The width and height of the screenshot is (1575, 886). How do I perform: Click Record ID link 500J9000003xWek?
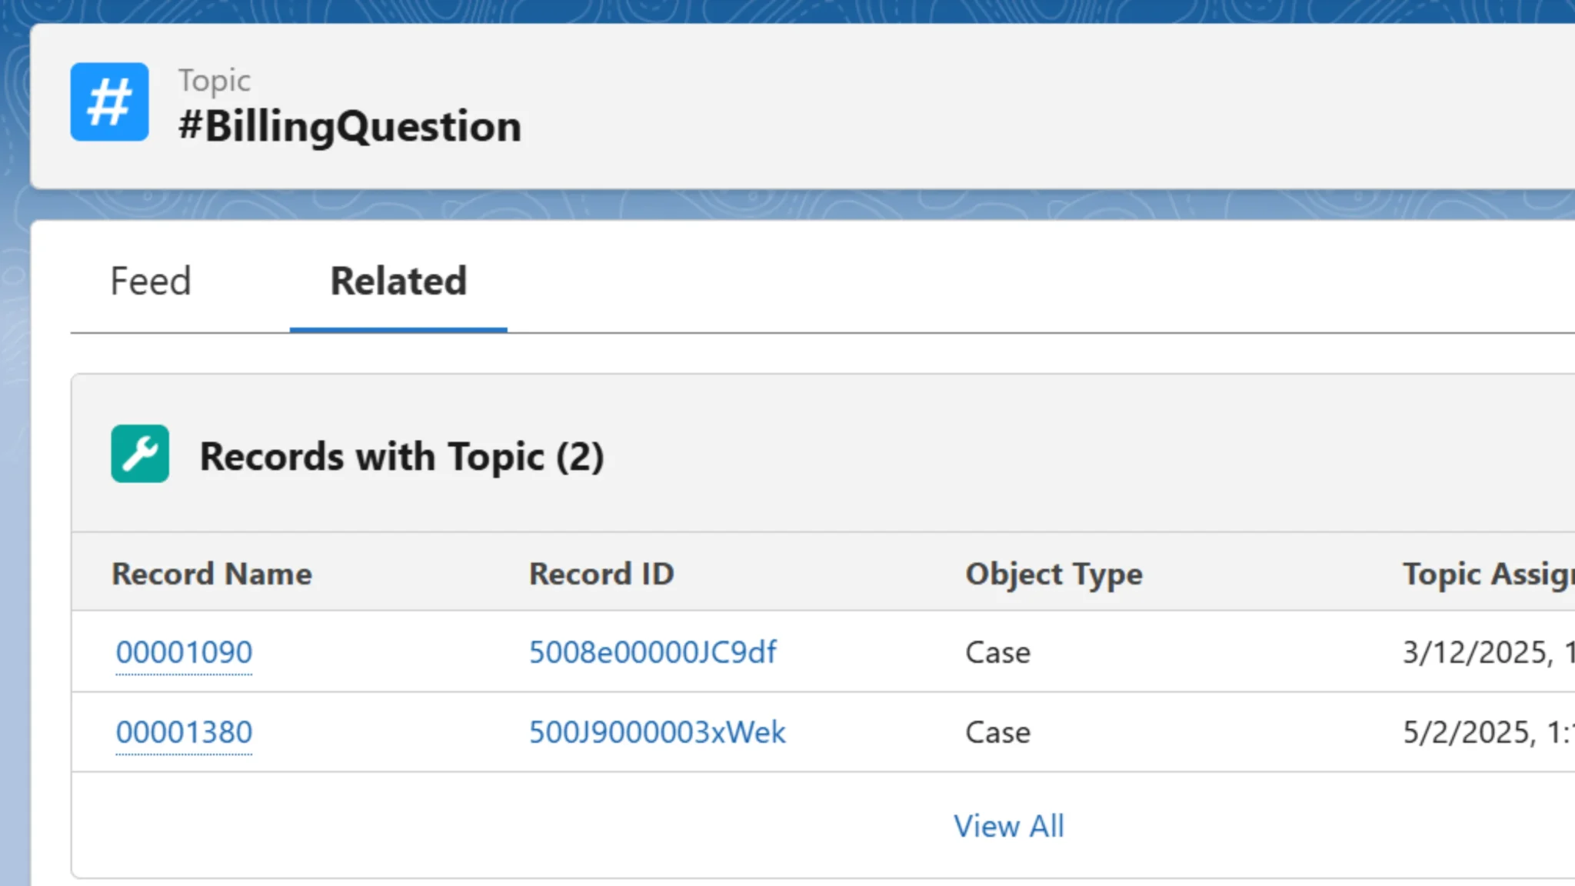[x=657, y=732]
